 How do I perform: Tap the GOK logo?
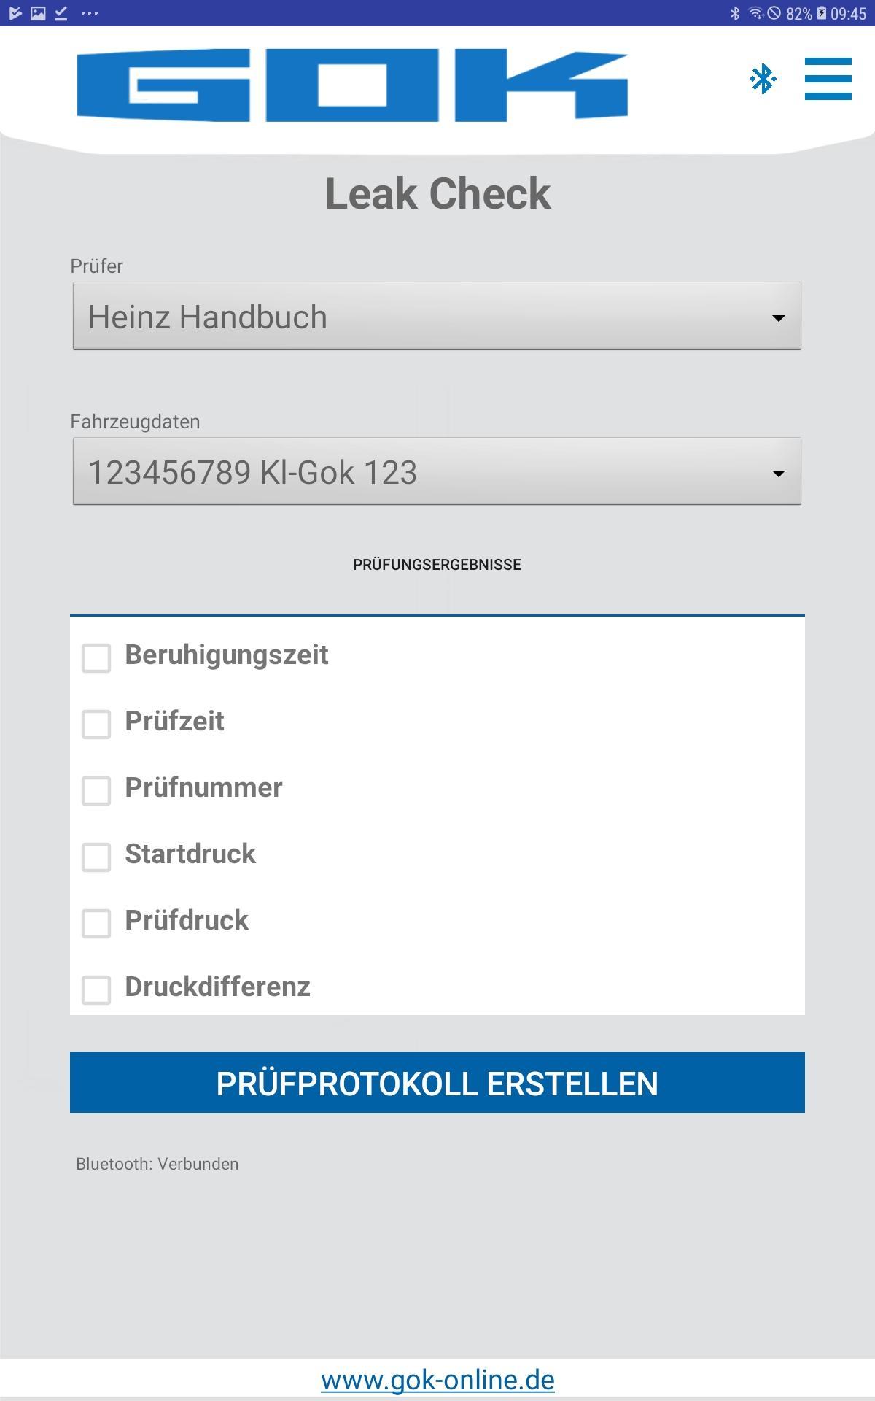tap(352, 85)
